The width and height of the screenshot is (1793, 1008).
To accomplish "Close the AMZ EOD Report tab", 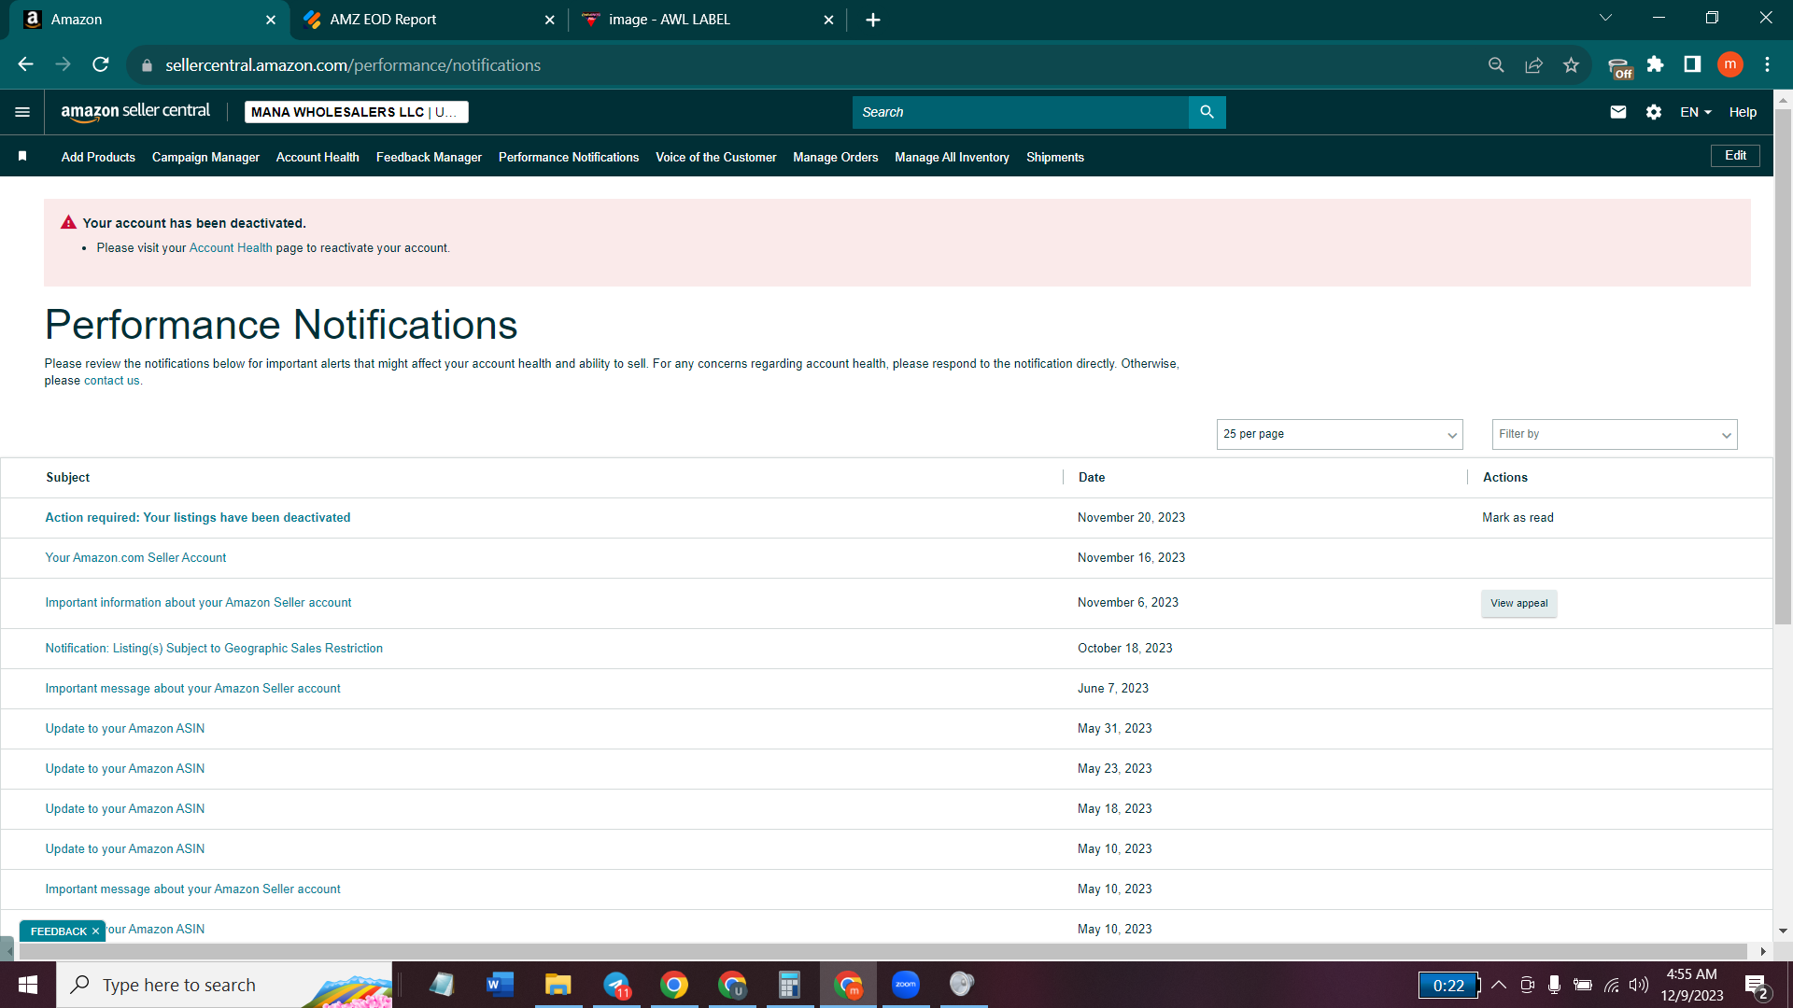I will [x=549, y=20].
